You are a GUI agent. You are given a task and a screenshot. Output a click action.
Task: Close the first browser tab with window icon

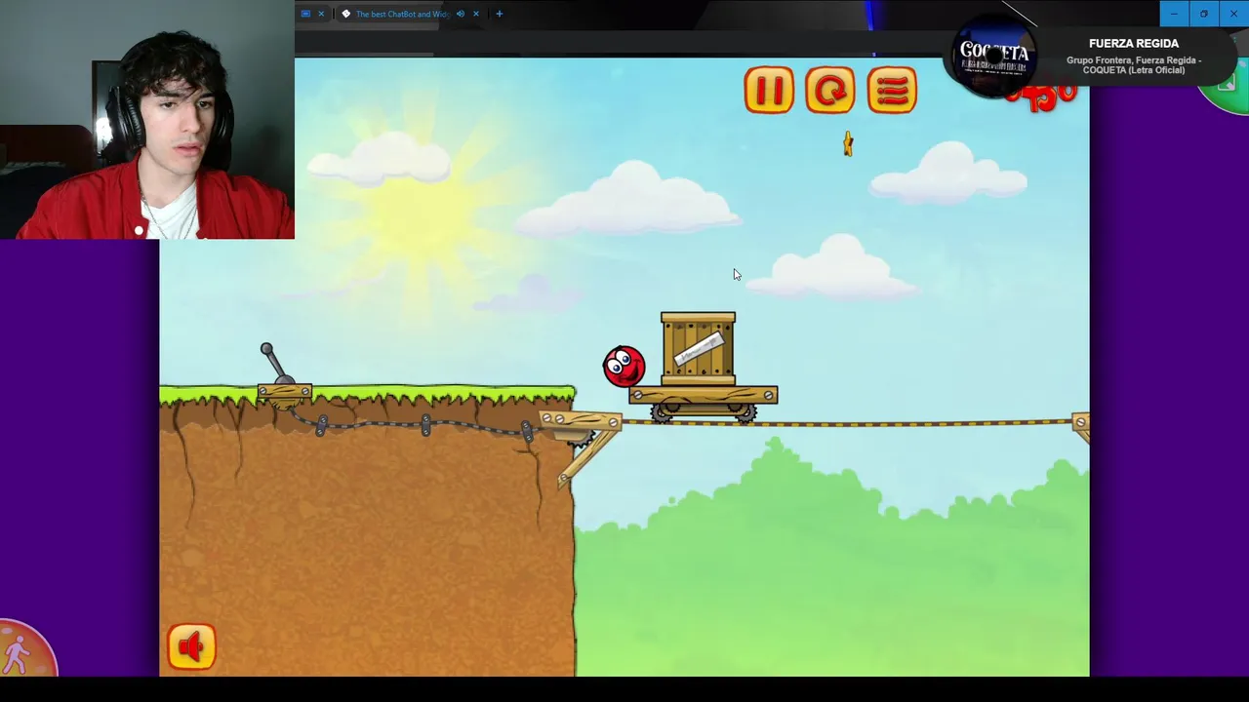(x=321, y=14)
